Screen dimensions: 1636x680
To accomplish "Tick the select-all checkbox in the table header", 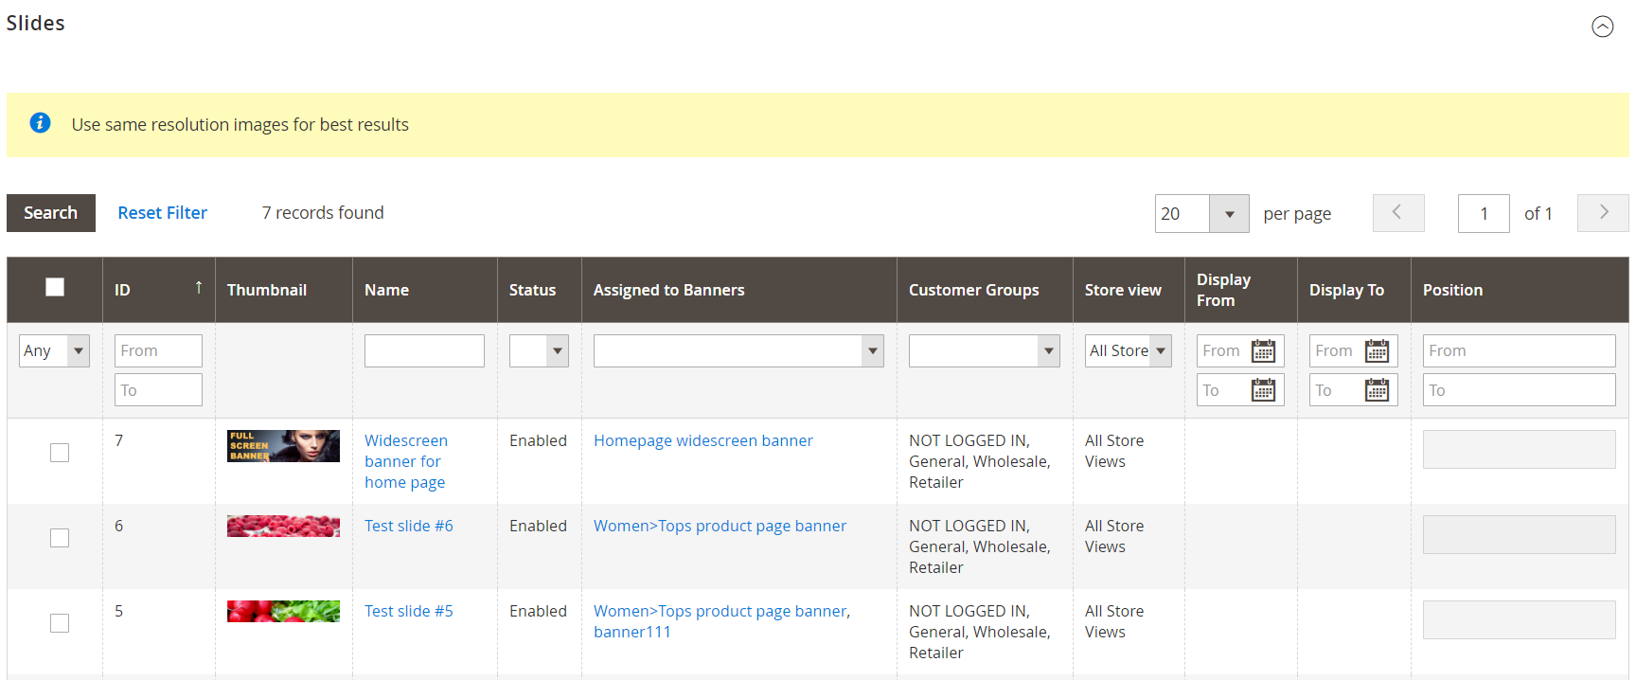I will click(x=55, y=287).
